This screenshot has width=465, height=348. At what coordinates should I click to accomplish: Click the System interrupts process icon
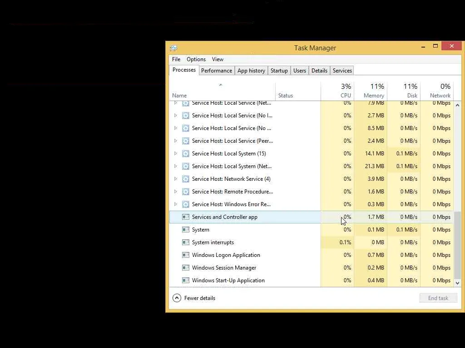point(186,242)
